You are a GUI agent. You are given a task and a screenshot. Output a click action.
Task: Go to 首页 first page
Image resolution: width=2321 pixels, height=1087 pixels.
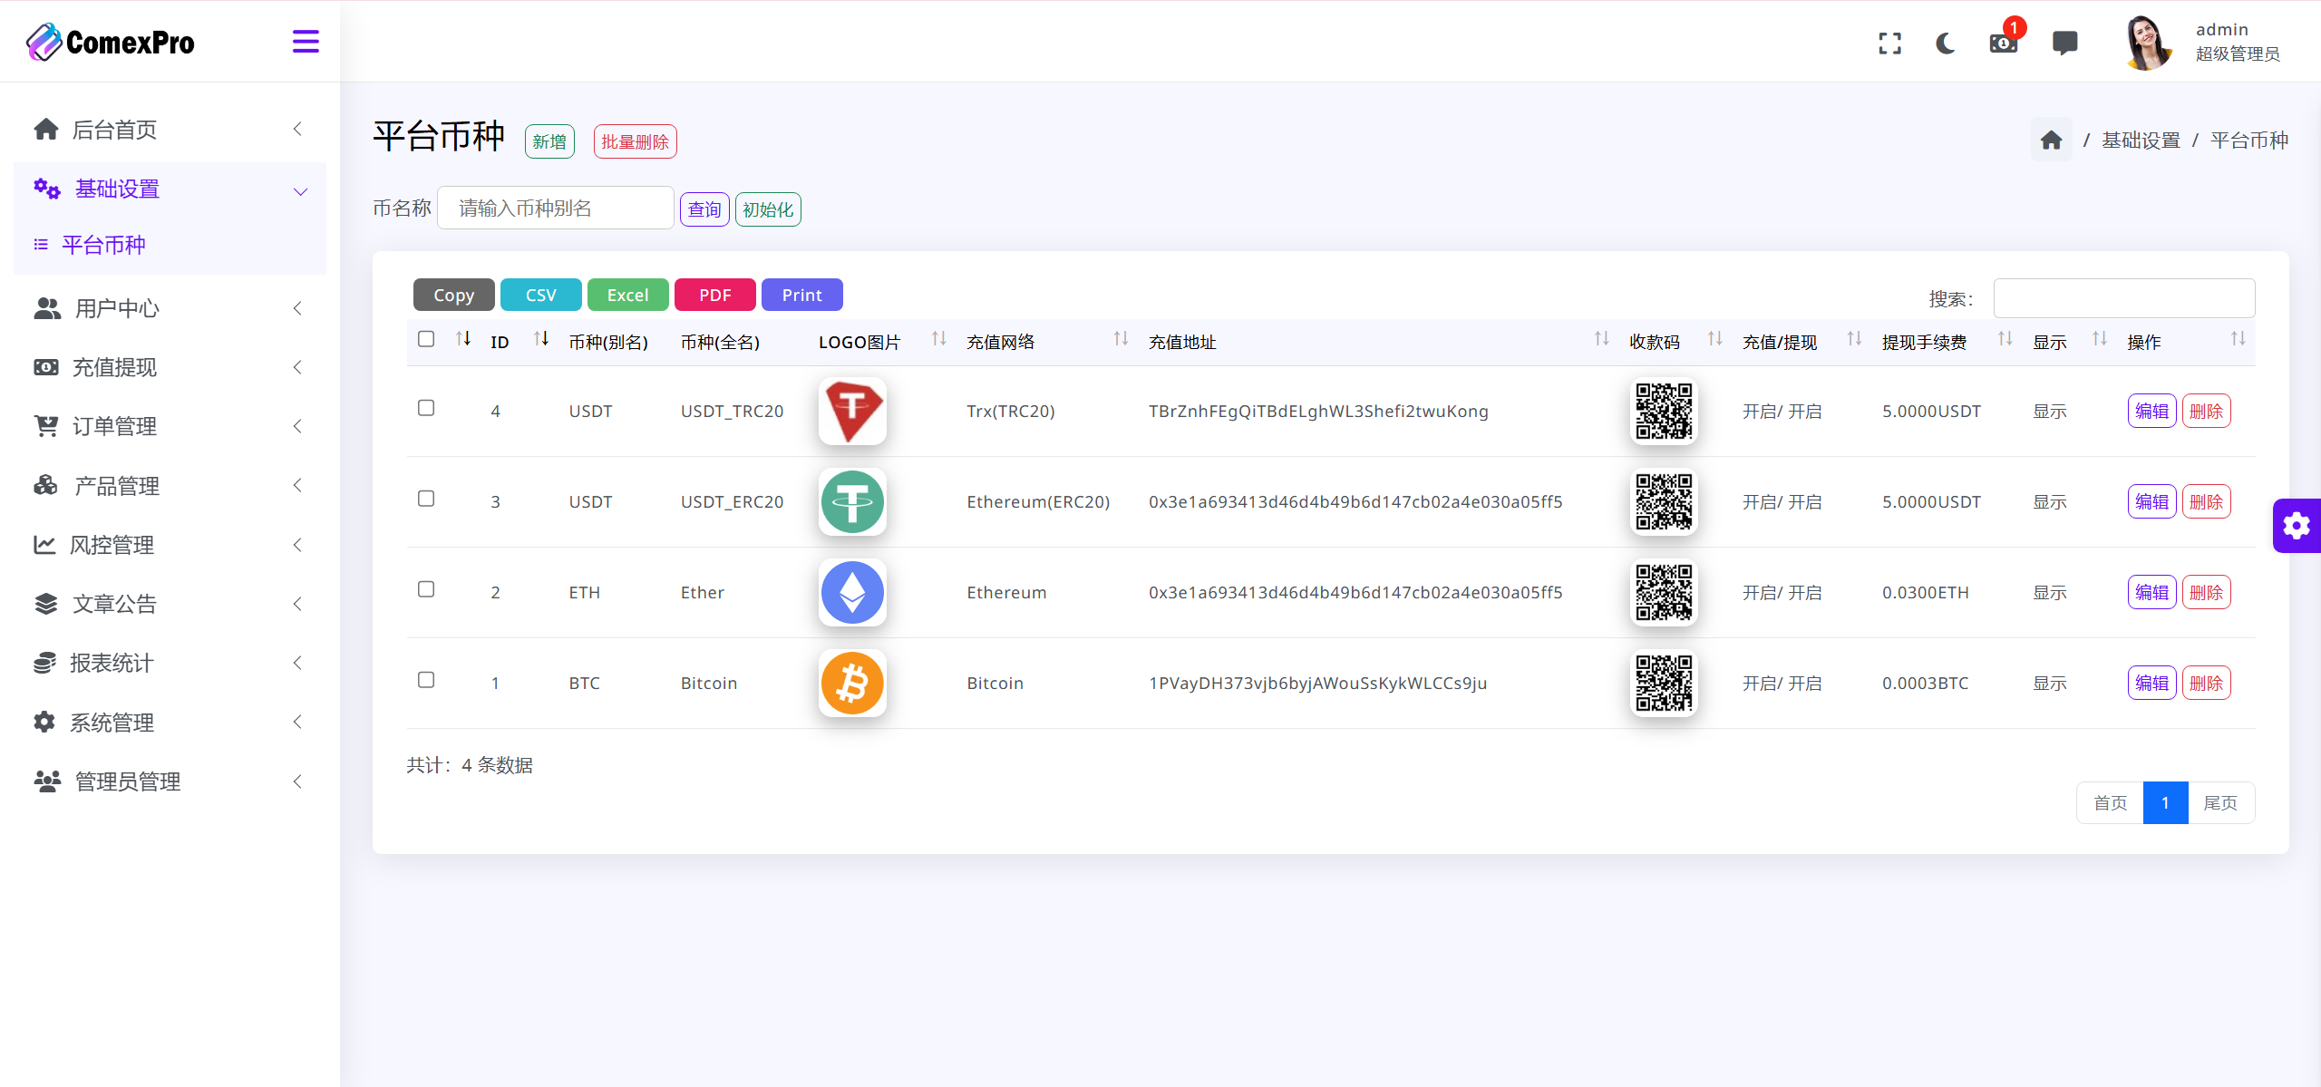click(x=2110, y=803)
